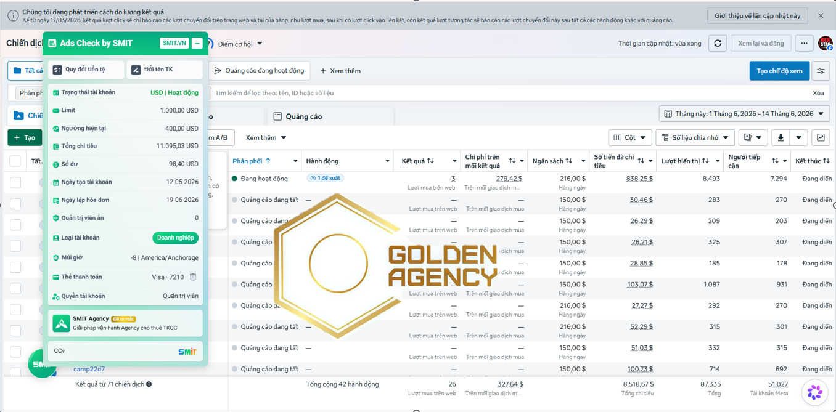
Task: Open the Đổi tên TK rename tool
Action: [x=165, y=70]
